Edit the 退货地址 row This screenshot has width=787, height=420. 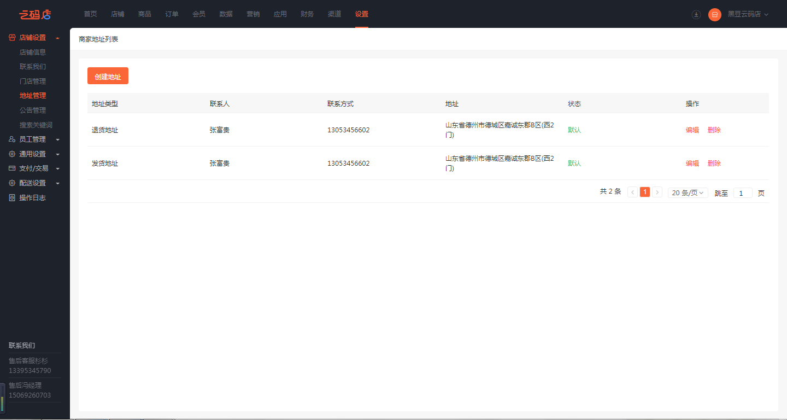[x=692, y=130]
